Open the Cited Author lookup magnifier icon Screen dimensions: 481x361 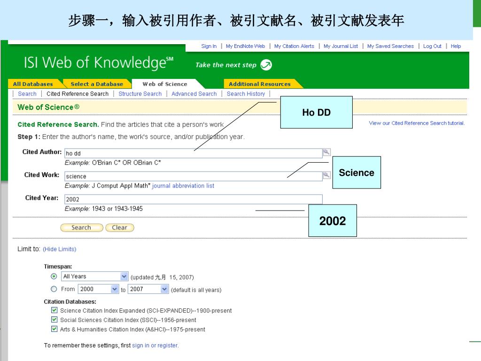point(327,152)
